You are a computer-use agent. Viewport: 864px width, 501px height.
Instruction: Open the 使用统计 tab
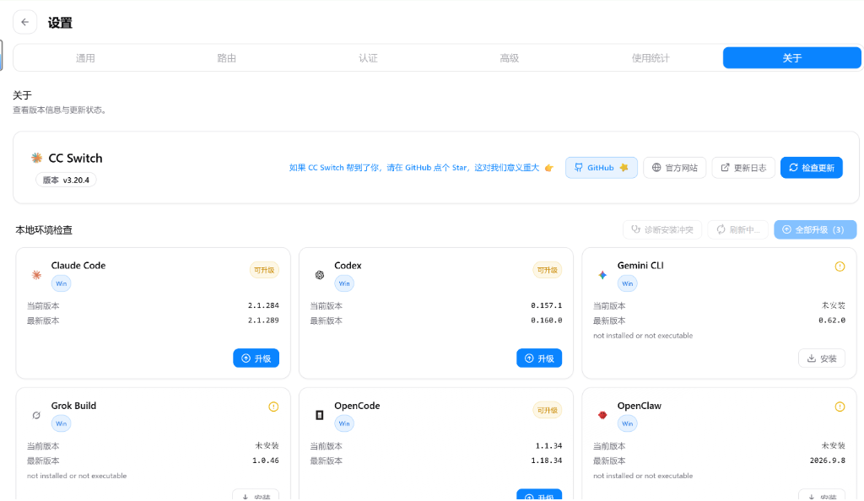point(651,58)
